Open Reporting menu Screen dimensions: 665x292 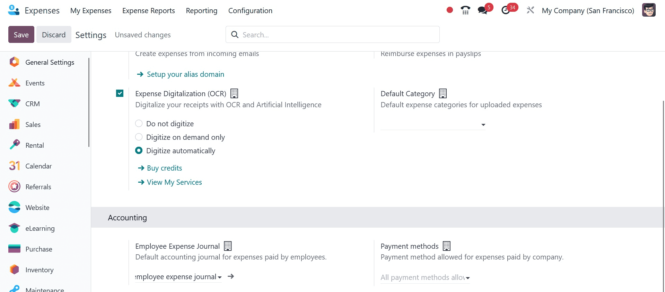click(x=202, y=10)
